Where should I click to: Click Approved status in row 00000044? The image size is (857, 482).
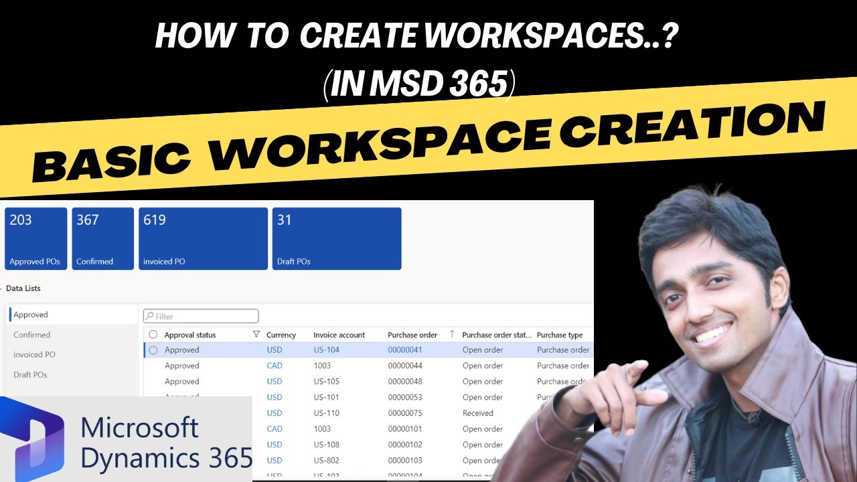tap(182, 366)
